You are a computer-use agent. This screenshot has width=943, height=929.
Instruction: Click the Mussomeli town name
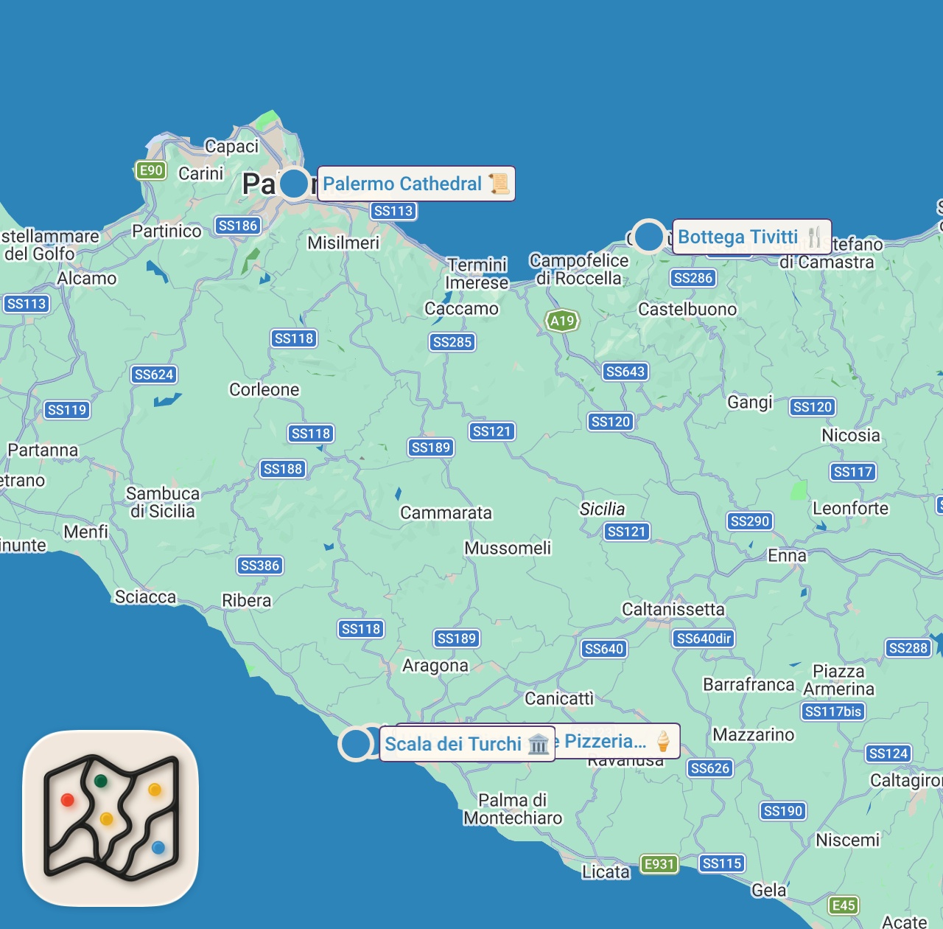(x=508, y=548)
